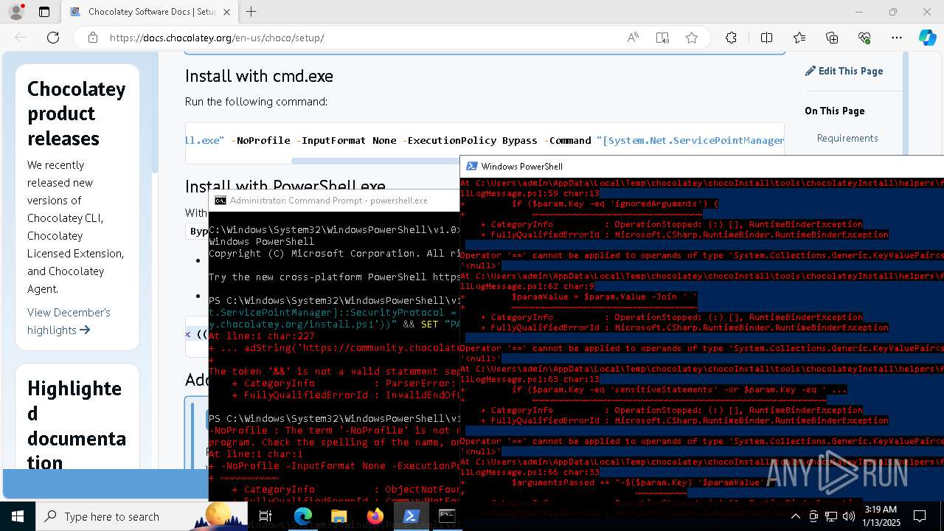Image resolution: width=944 pixels, height=531 pixels.
Task: Open the Favorites list
Action: click(x=799, y=38)
